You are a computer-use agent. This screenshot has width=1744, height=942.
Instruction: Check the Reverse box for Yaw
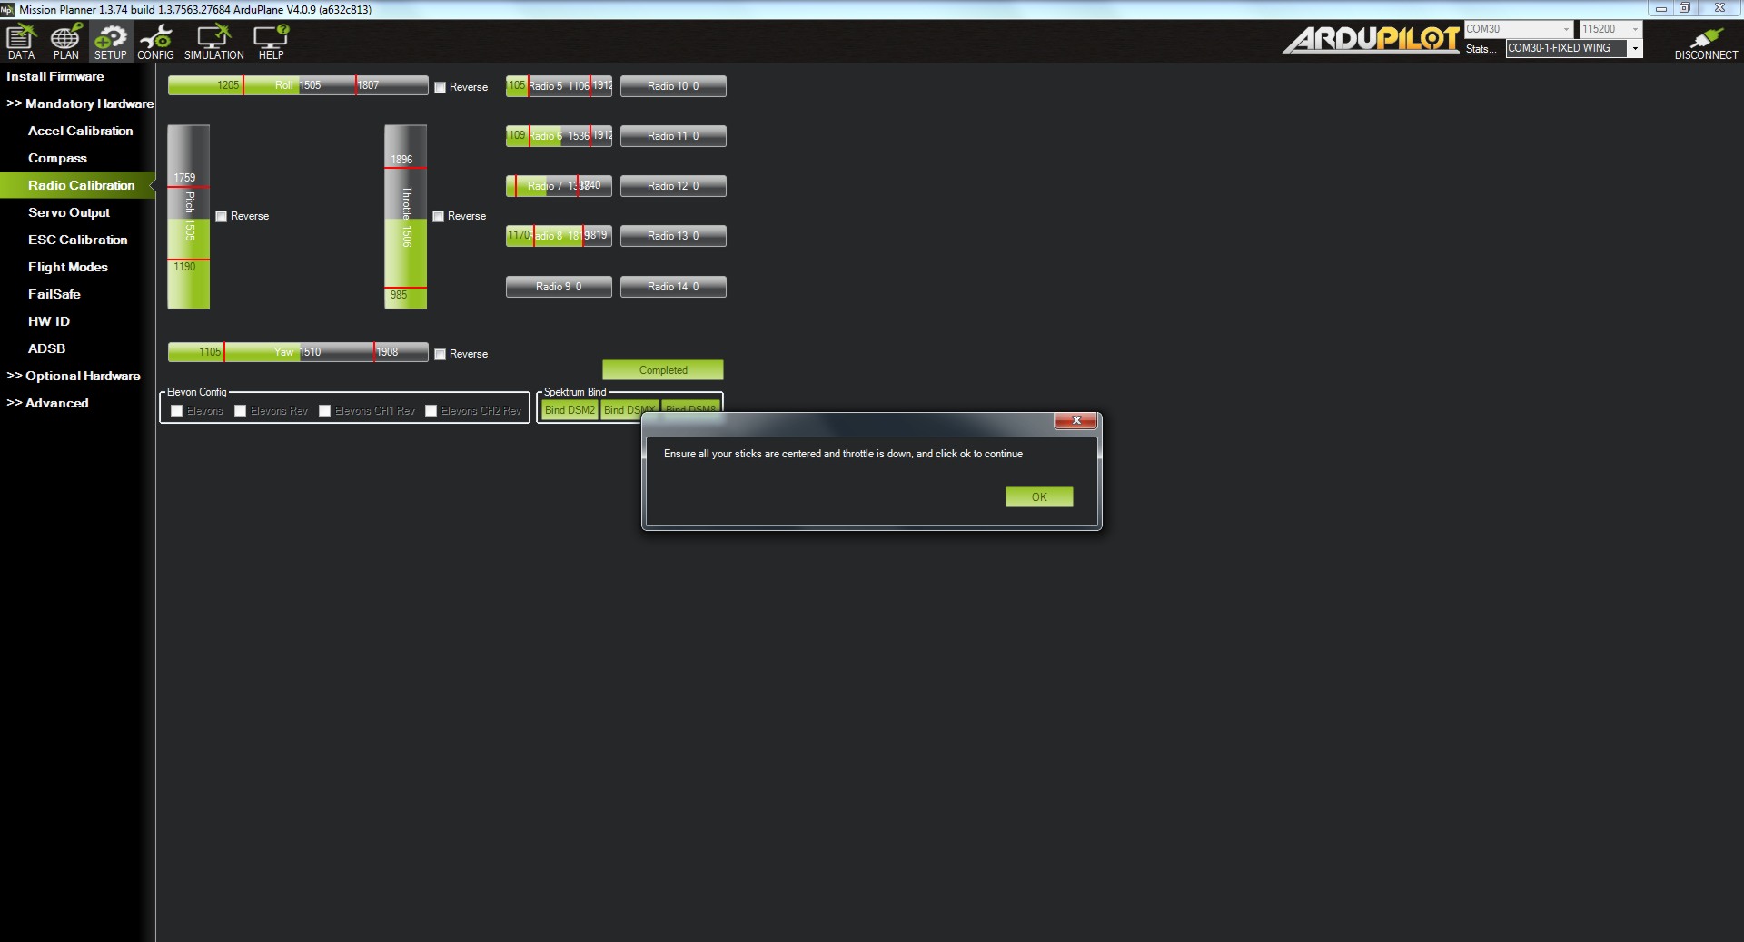pyautogui.click(x=441, y=355)
